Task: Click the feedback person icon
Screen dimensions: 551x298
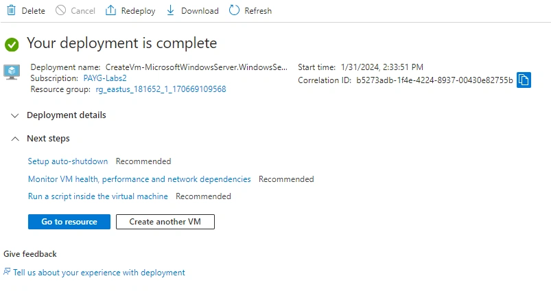Action: 7,271
